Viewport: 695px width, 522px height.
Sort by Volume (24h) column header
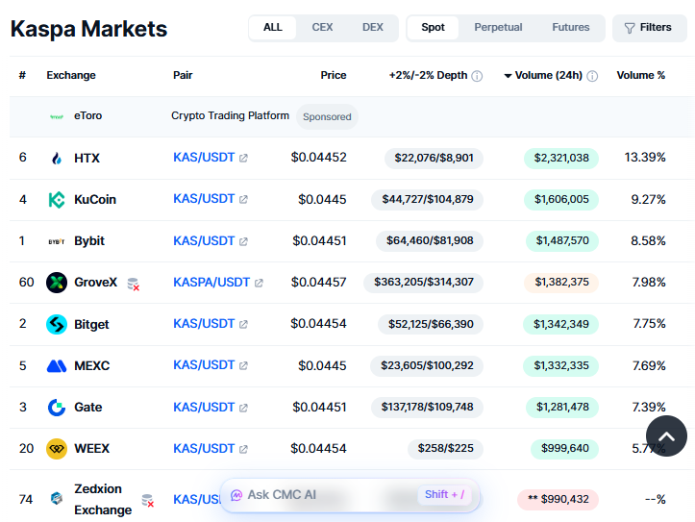548,75
